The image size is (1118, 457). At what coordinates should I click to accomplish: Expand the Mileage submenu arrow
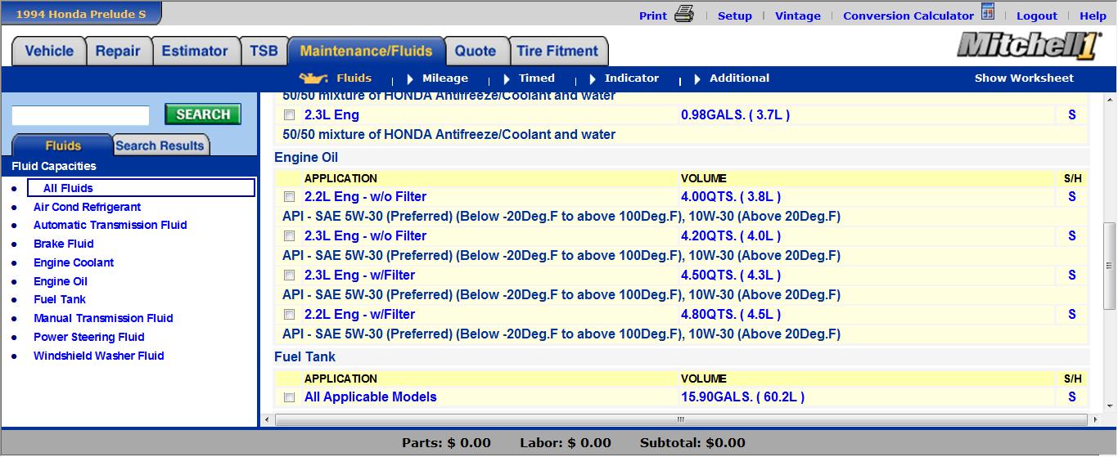410,79
